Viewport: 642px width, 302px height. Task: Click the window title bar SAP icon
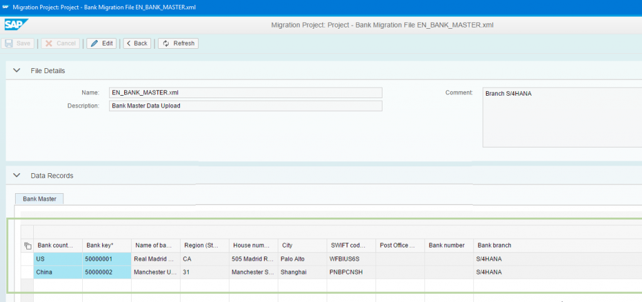(x=5, y=8)
